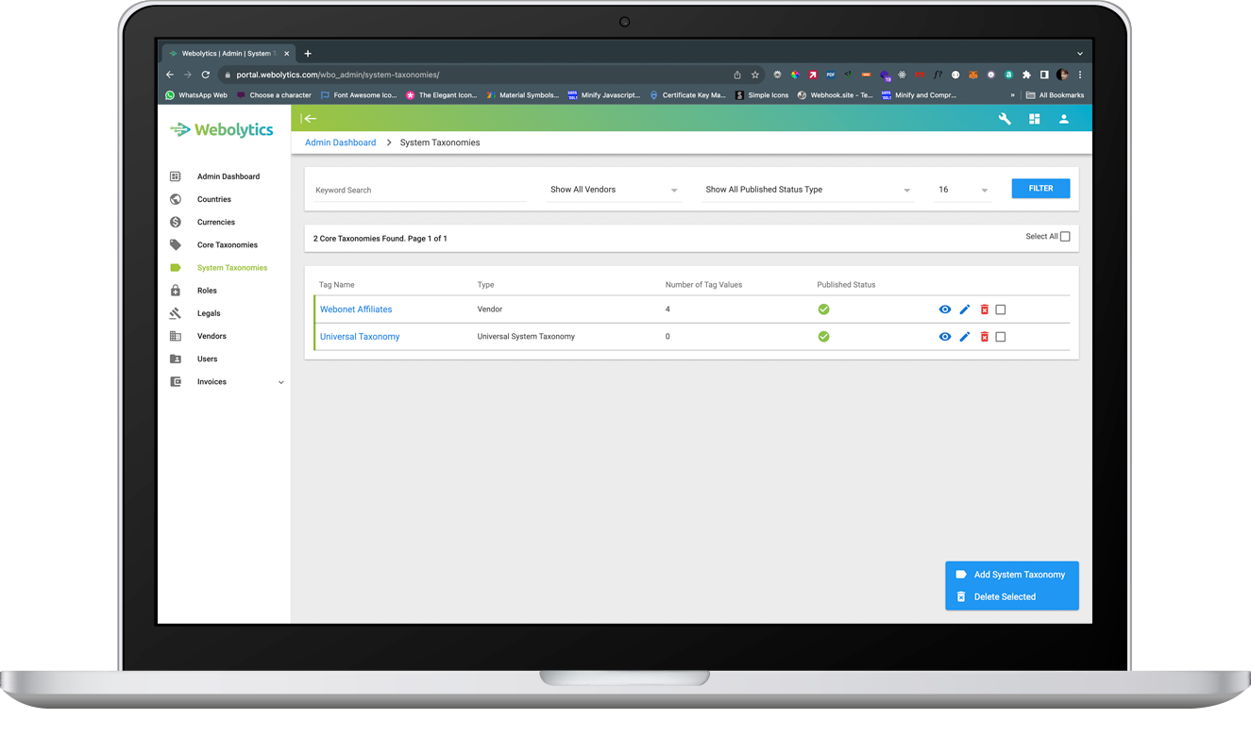The image size is (1251, 736).
Task: Open the user profile icon in header
Action: pyautogui.click(x=1064, y=119)
